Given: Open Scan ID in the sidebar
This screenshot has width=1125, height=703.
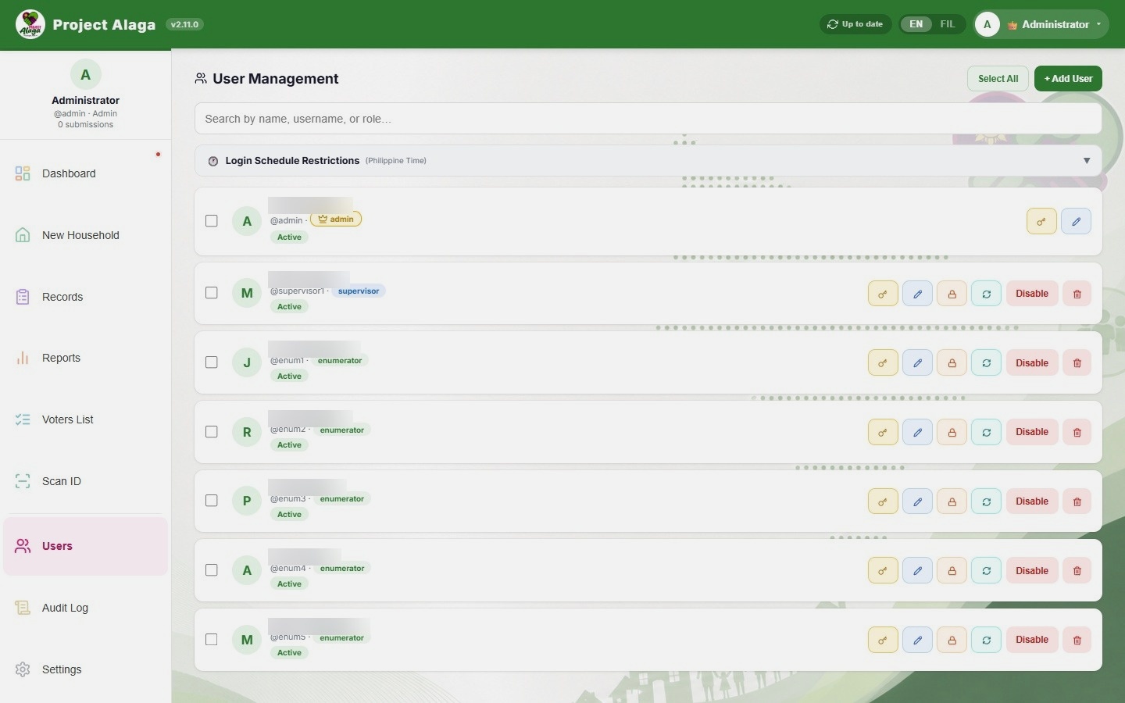Looking at the screenshot, I should (86, 481).
